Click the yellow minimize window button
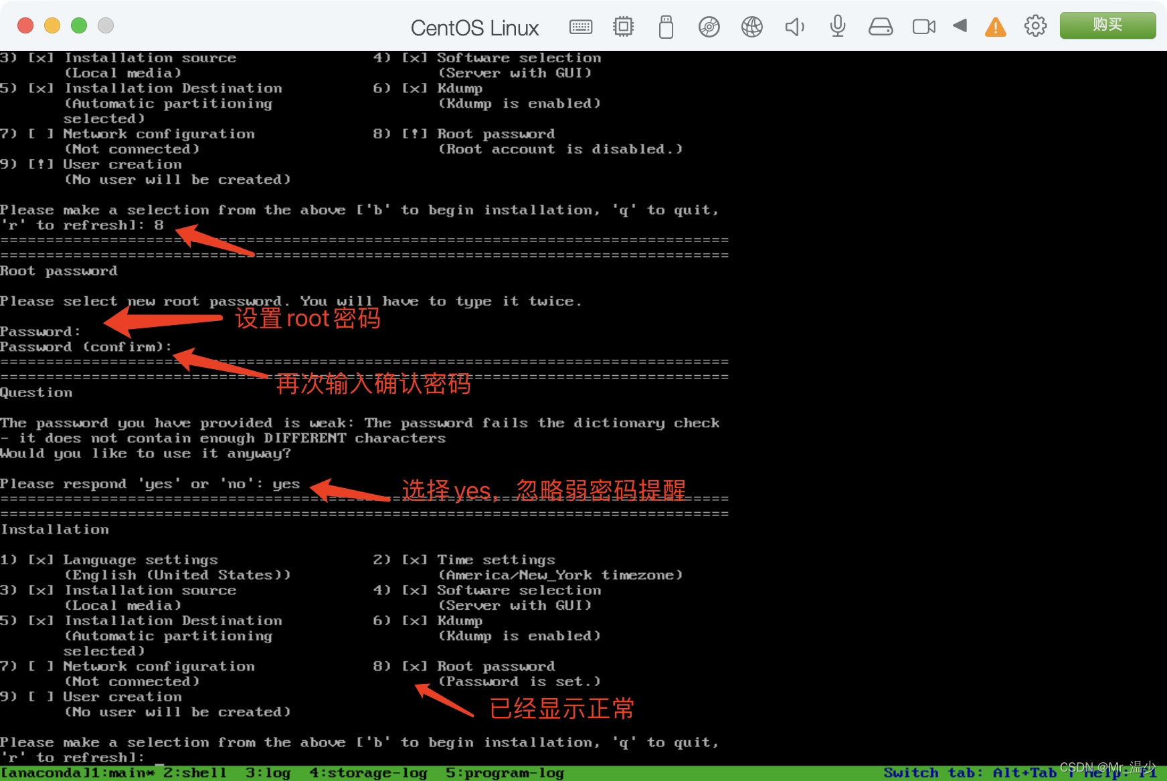Image resolution: width=1167 pixels, height=781 pixels. 52,25
